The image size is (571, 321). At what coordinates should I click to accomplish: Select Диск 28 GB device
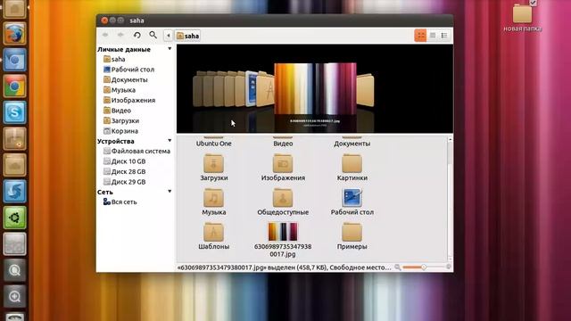click(x=125, y=171)
